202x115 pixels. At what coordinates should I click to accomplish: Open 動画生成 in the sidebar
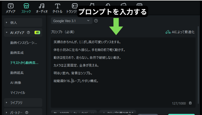point(17,53)
